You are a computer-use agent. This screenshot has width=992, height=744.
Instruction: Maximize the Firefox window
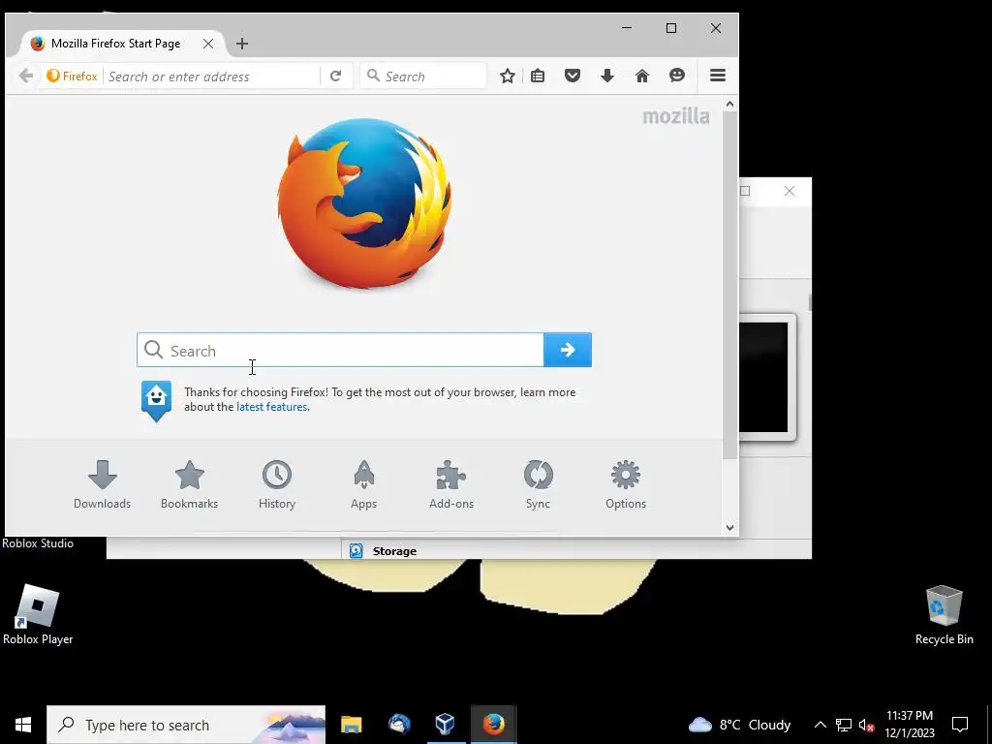(671, 28)
